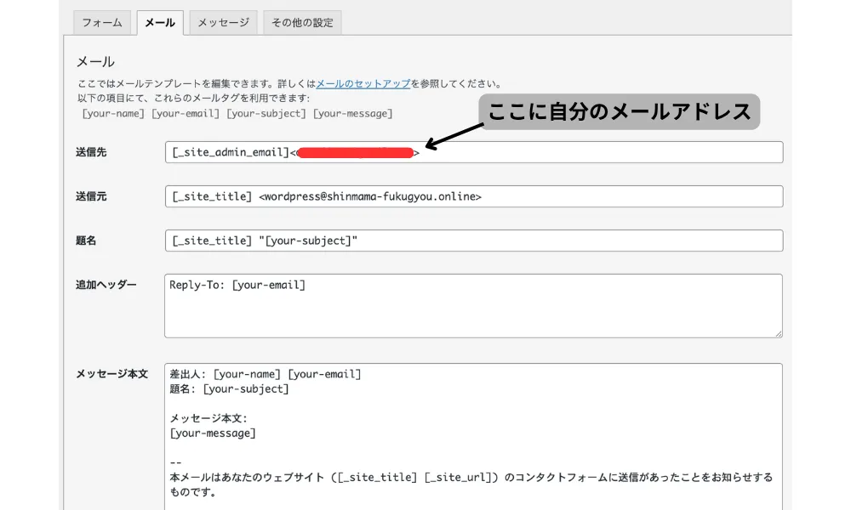Viewport: 851px width, 510px height.
Task: Click the 追加ヘッダー Reply-To text area
Action: point(473,306)
